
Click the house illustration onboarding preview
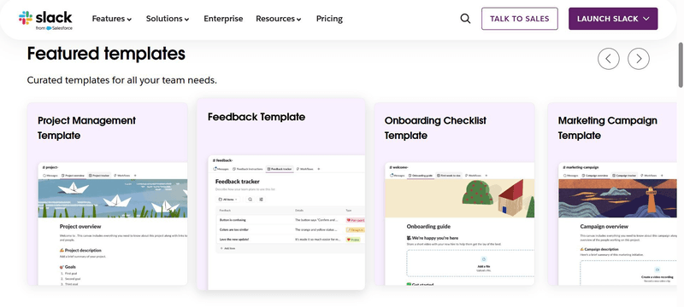pyautogui.click(x=460, y=199)
